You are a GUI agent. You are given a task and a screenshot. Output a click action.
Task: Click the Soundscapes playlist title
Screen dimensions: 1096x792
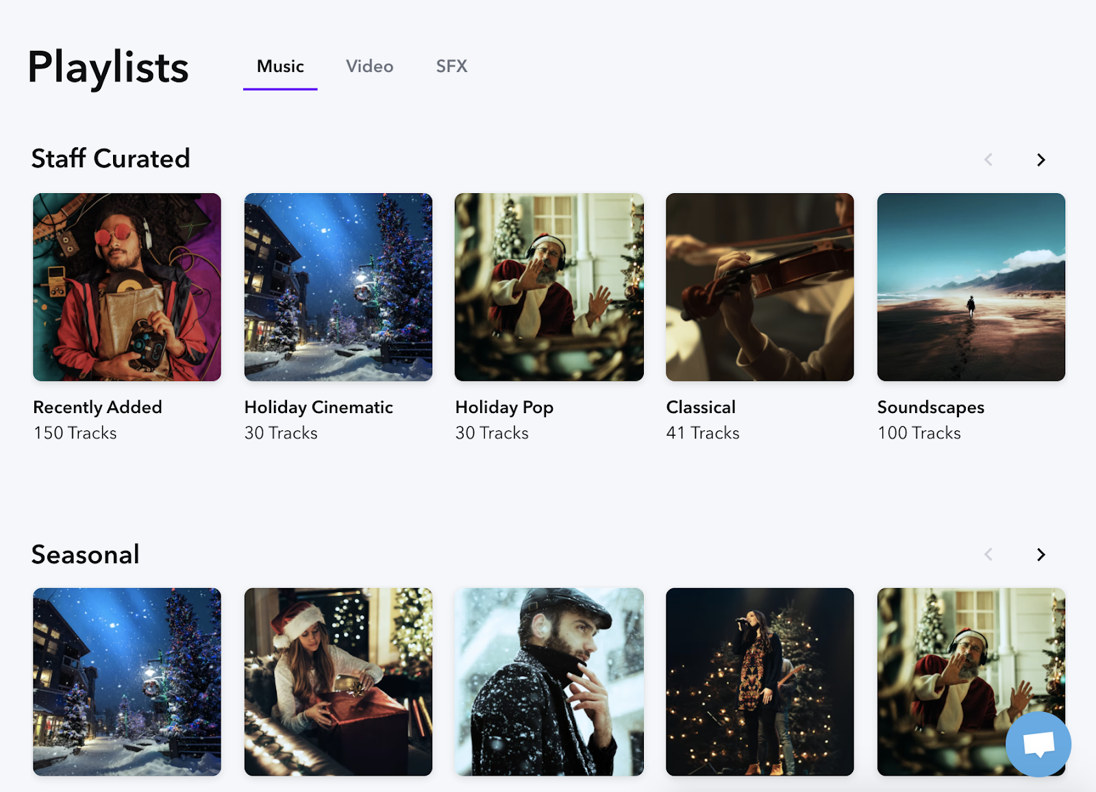[930, 407]
